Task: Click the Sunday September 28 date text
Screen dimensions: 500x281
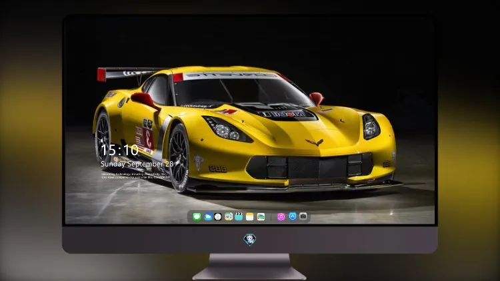Action: pyautogui.click(x=137, y=164)
